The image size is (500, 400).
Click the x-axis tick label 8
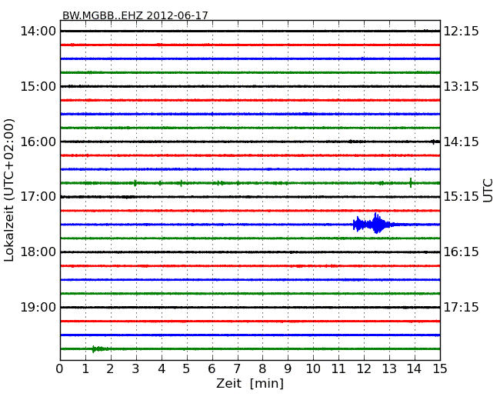pyautogui.click(x=262, y=368)
